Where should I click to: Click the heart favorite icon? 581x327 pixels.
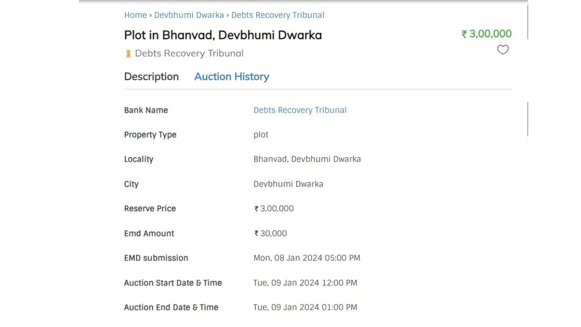tap(503, 50)
